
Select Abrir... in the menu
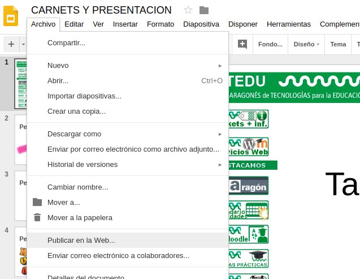(128, 81)
